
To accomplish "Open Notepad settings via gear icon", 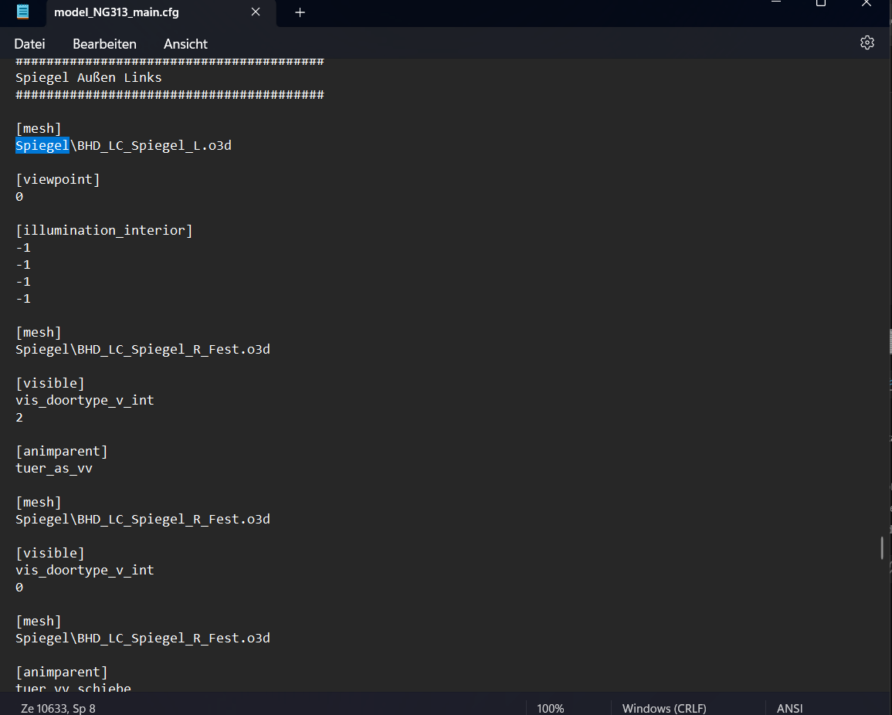I will (867, 42).
